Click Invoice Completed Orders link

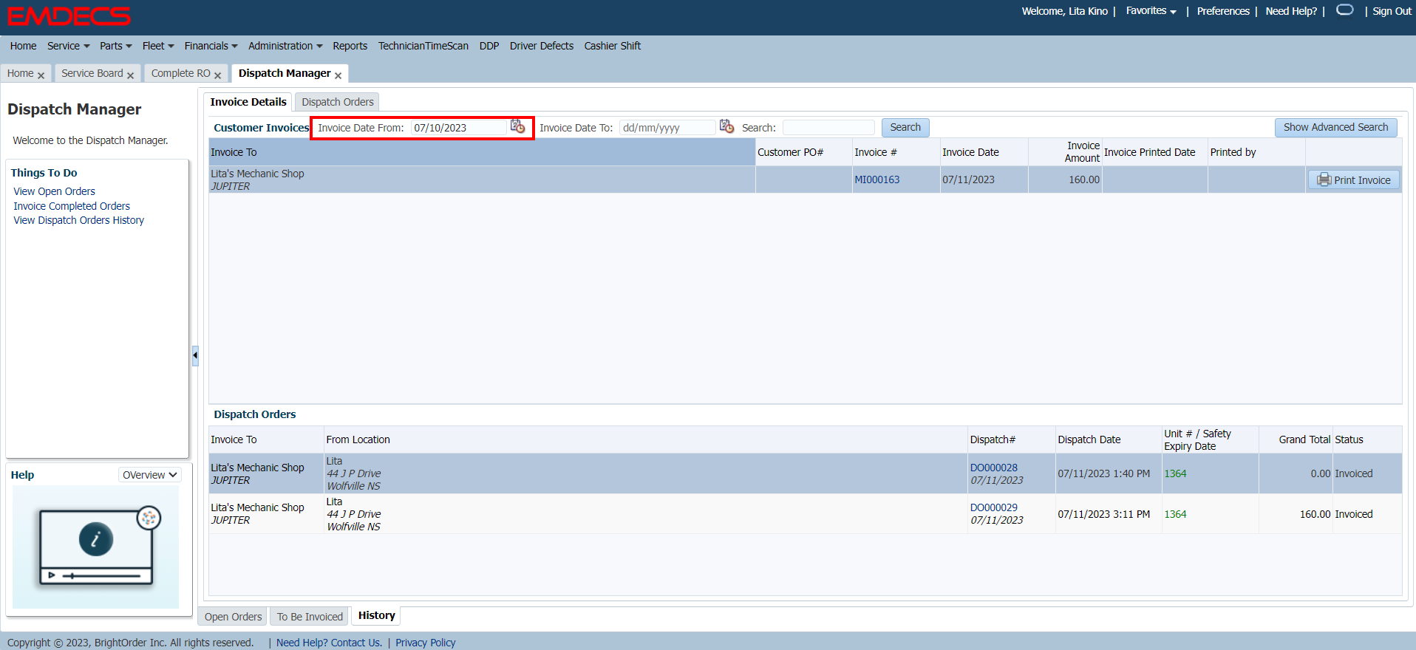click(72, 206)
